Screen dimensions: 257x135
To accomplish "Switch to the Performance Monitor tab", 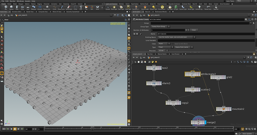I will click(x=161, y=12).
